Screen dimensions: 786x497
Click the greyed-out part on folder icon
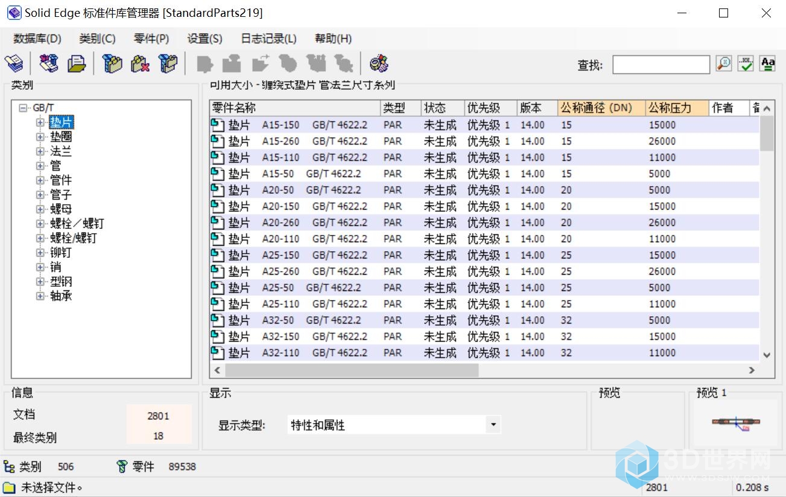tap(232, 63)
